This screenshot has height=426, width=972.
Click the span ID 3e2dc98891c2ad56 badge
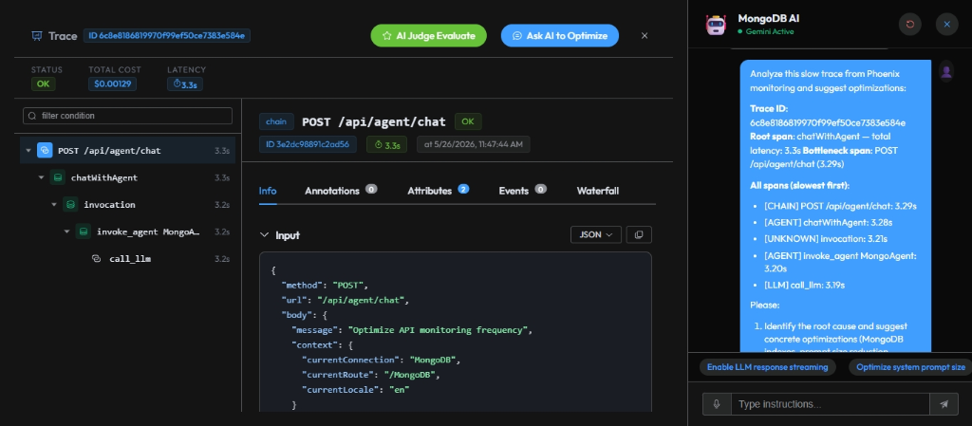pos(308,145)
